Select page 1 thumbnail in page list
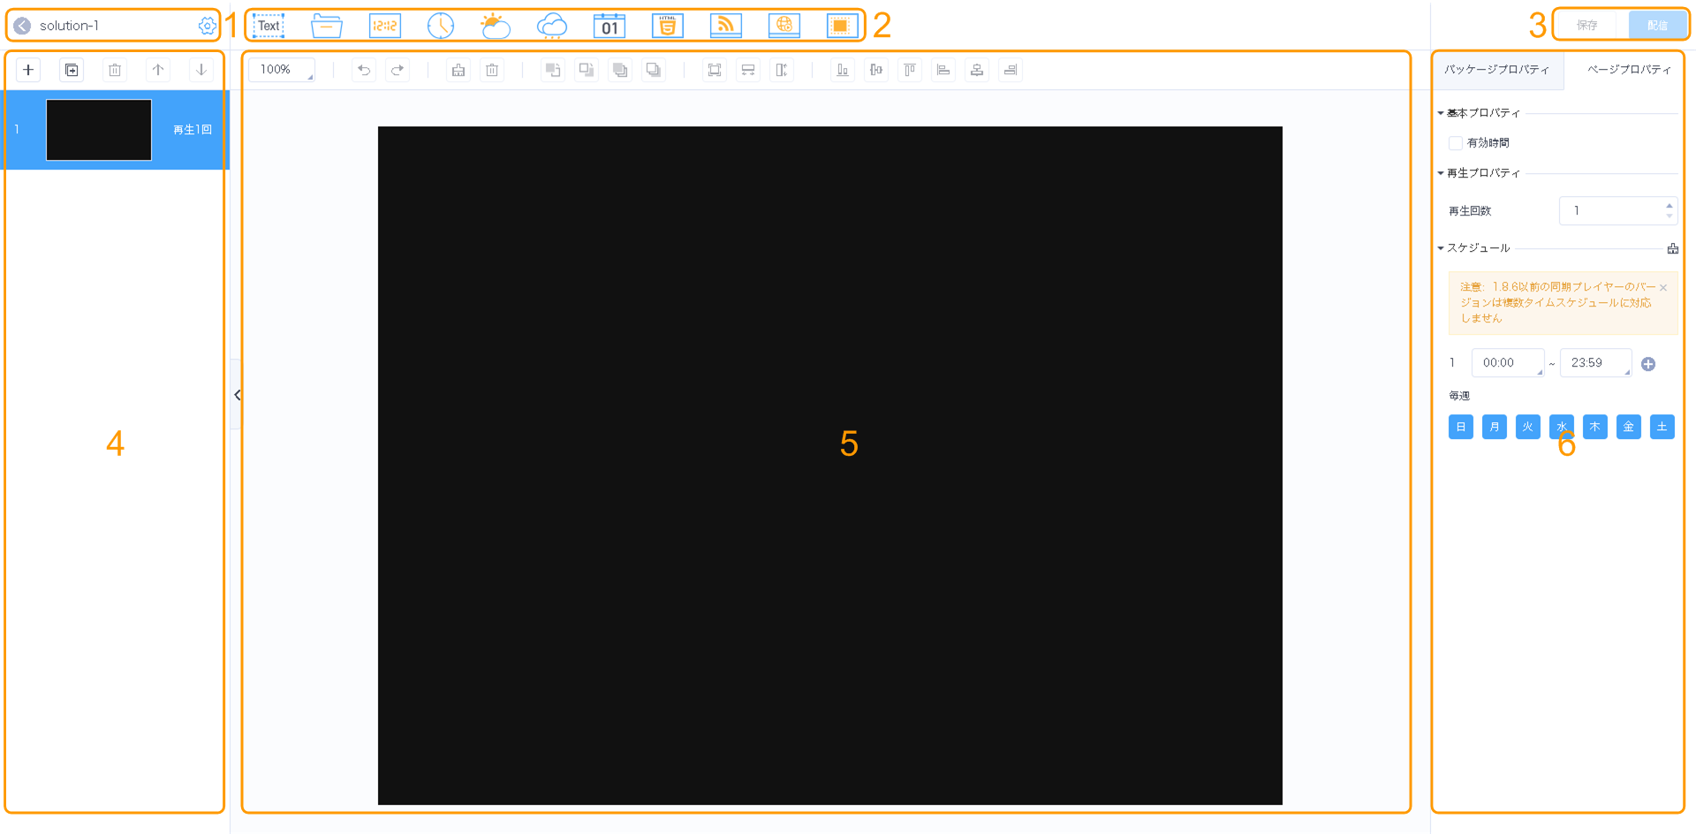1696x834 pixels. pos(99,130)
